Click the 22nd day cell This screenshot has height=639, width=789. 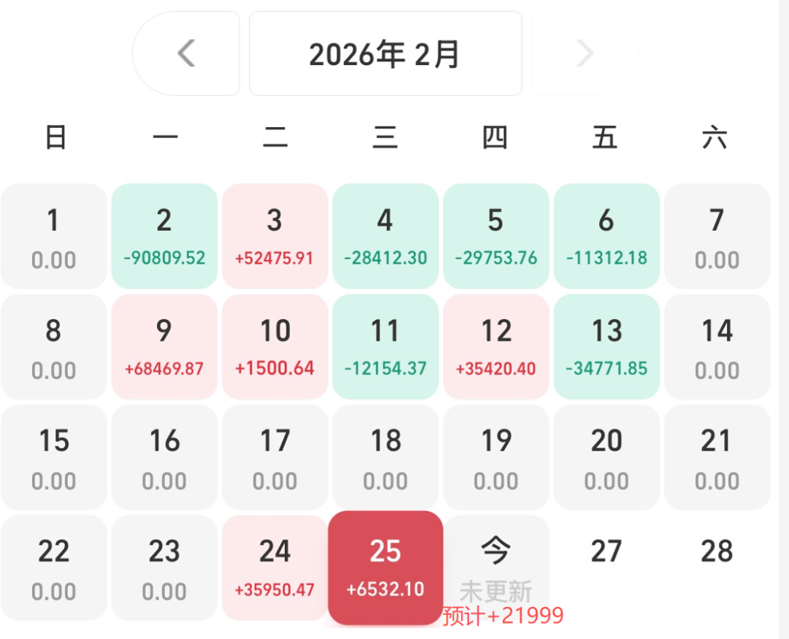[x=54, y=568]
